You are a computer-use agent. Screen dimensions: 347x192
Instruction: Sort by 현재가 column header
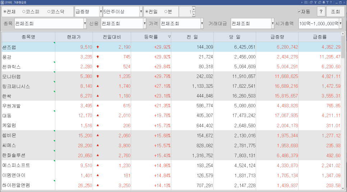click(74, 37)
